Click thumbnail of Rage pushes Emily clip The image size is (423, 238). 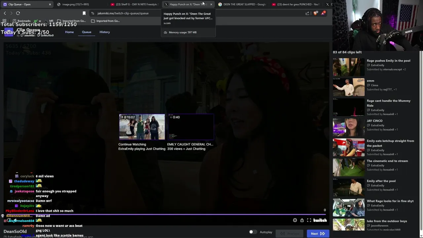[x=348, y=67]
